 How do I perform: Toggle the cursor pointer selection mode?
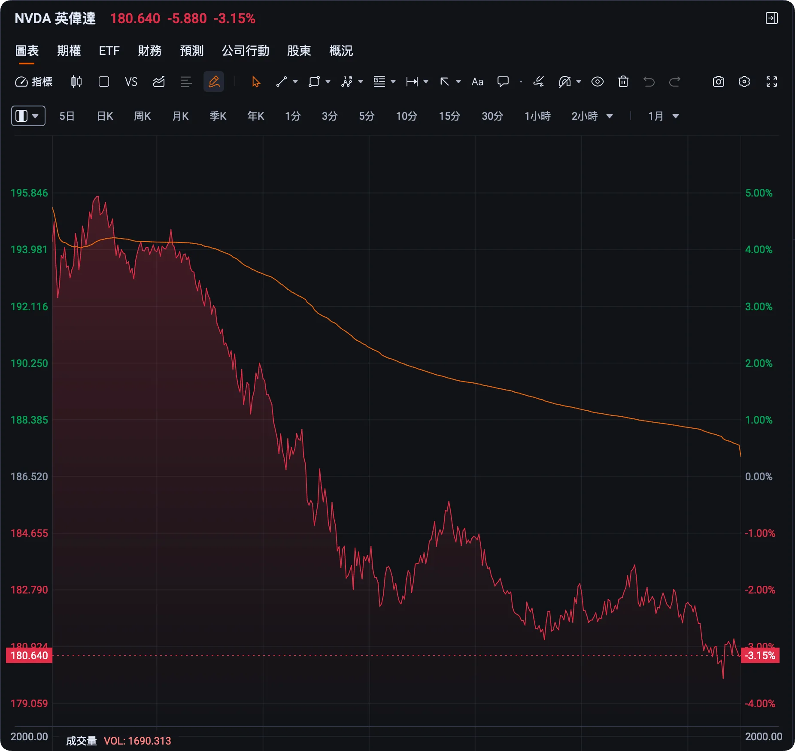[256, 82]
